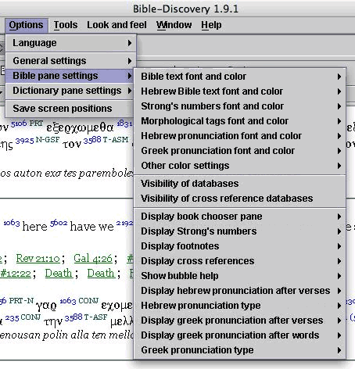This screenshot has width=355, height=369.
Task: Choose Visibility of databases
Action: click(x=240, y=184)
